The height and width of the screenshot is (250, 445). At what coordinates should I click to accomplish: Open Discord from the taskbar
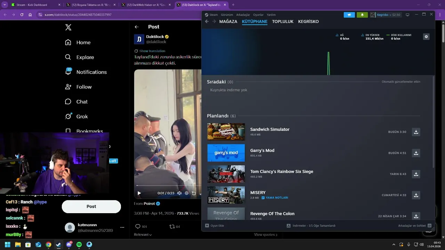69,244
